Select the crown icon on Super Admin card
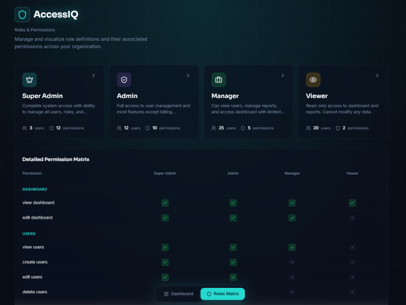This screenshot has width=406, height=305. (x=29, y=80)
